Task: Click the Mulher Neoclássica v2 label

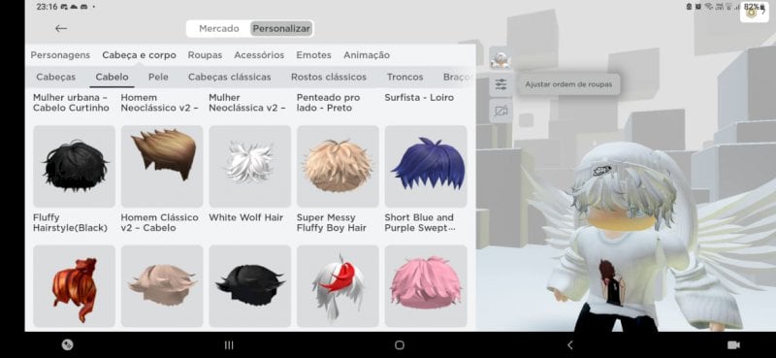Action: pos(247,103)
